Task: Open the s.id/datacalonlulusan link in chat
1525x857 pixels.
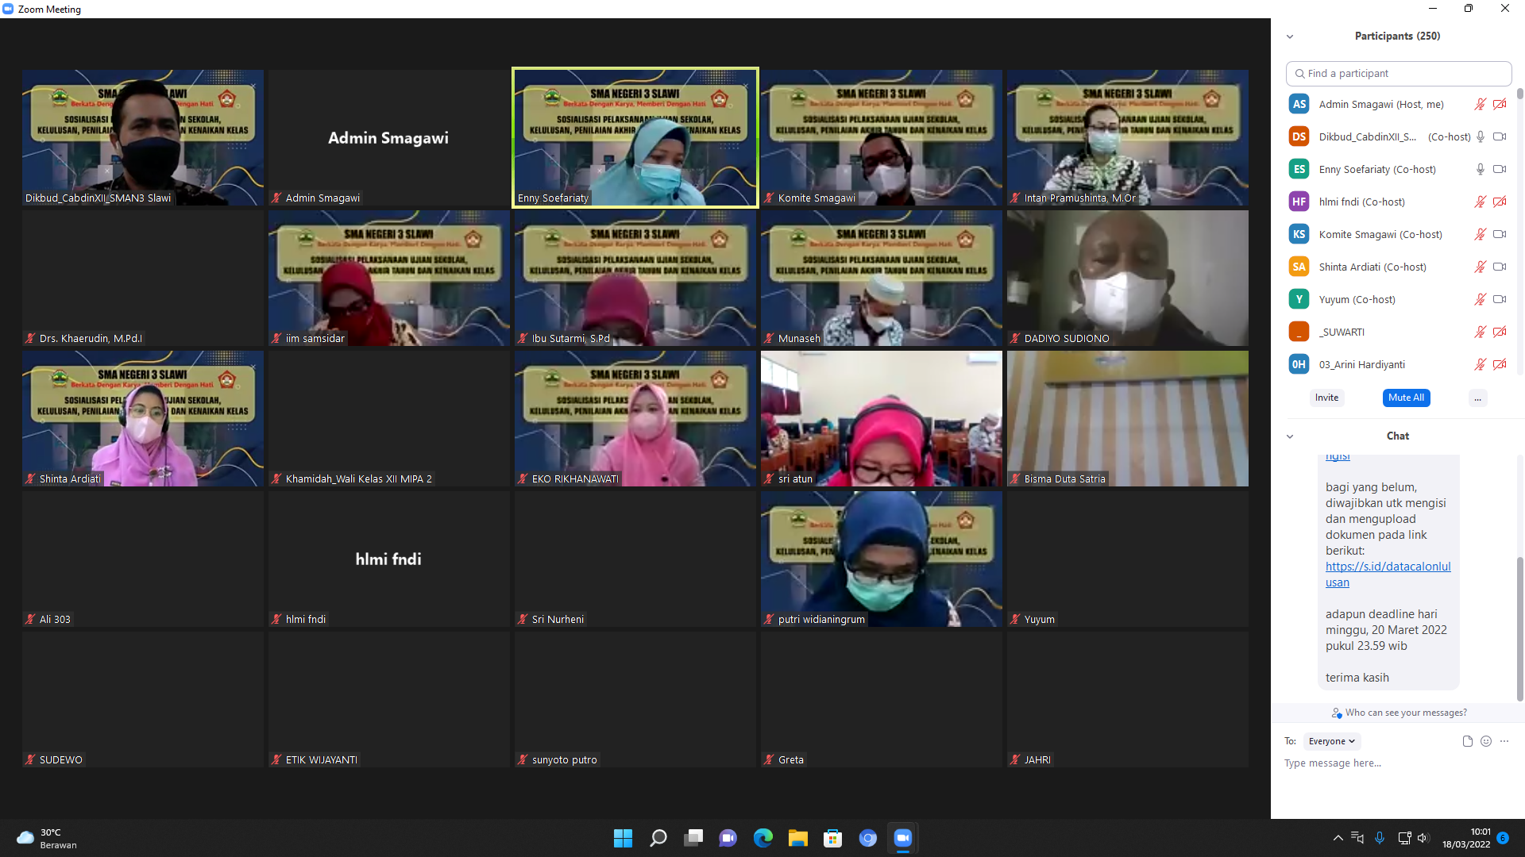Action: pos(1388,567)
